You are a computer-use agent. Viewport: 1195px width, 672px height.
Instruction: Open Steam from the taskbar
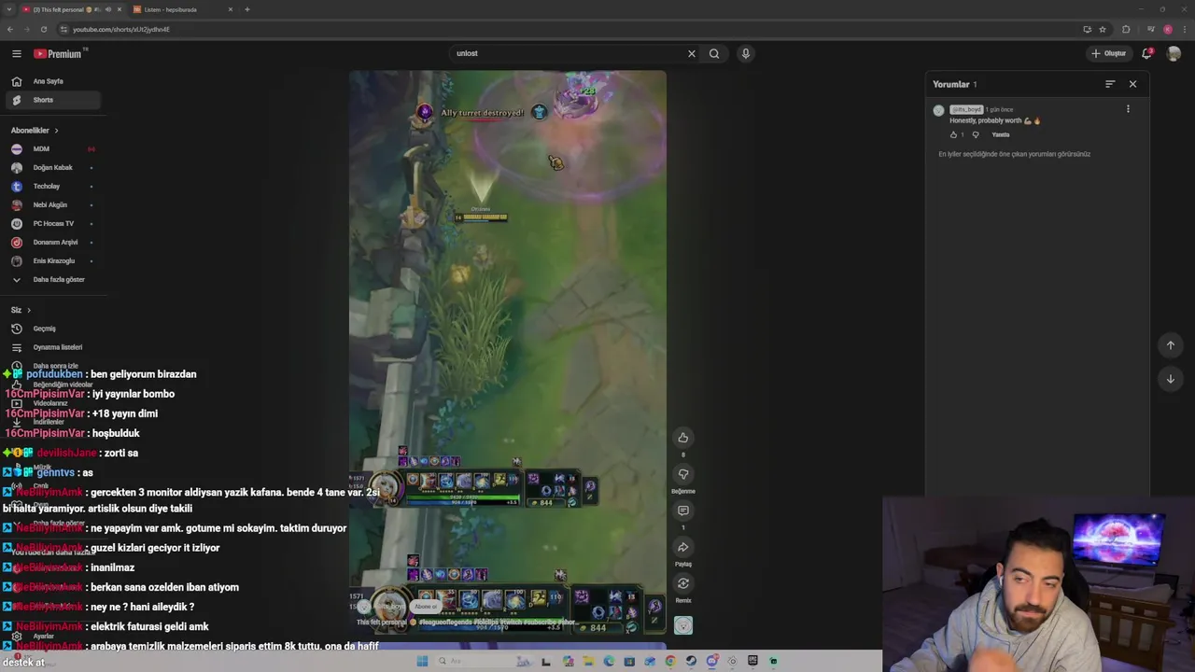click(691, 661)
